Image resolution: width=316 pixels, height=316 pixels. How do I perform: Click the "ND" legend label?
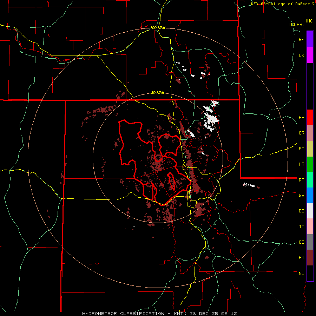301,274
